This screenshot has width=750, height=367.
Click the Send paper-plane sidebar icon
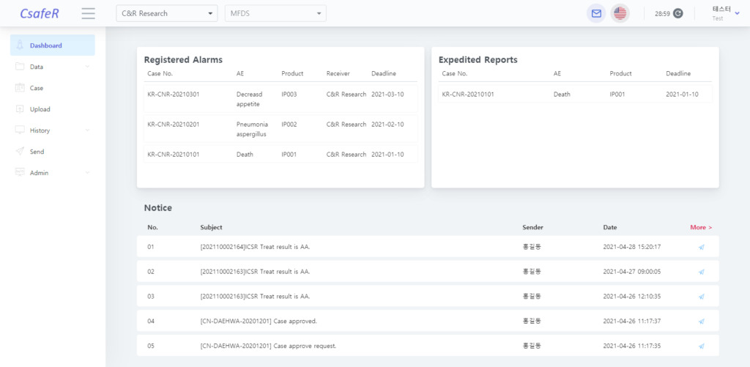coord(20,151)
